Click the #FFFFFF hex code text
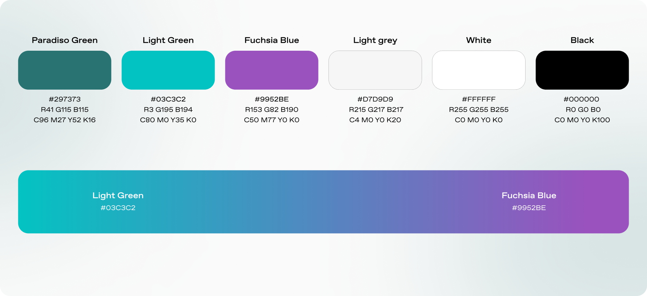 pos(479,99)
